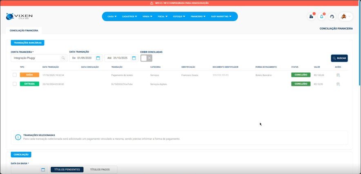Click the Títulos Pendentes button

click(x=67, y=169)
